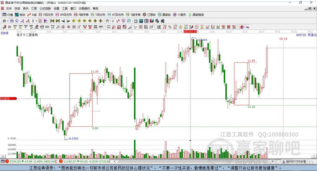This screenshot has width=317, height=171.
Task: Open the T四方形 tool
Action: pos(98,15)
